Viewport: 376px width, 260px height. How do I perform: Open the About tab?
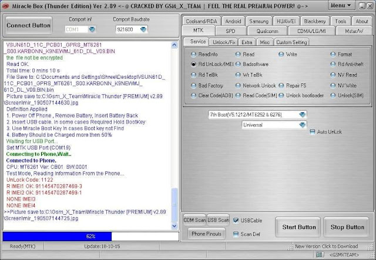pyautogui.click(x=362, y=21)
